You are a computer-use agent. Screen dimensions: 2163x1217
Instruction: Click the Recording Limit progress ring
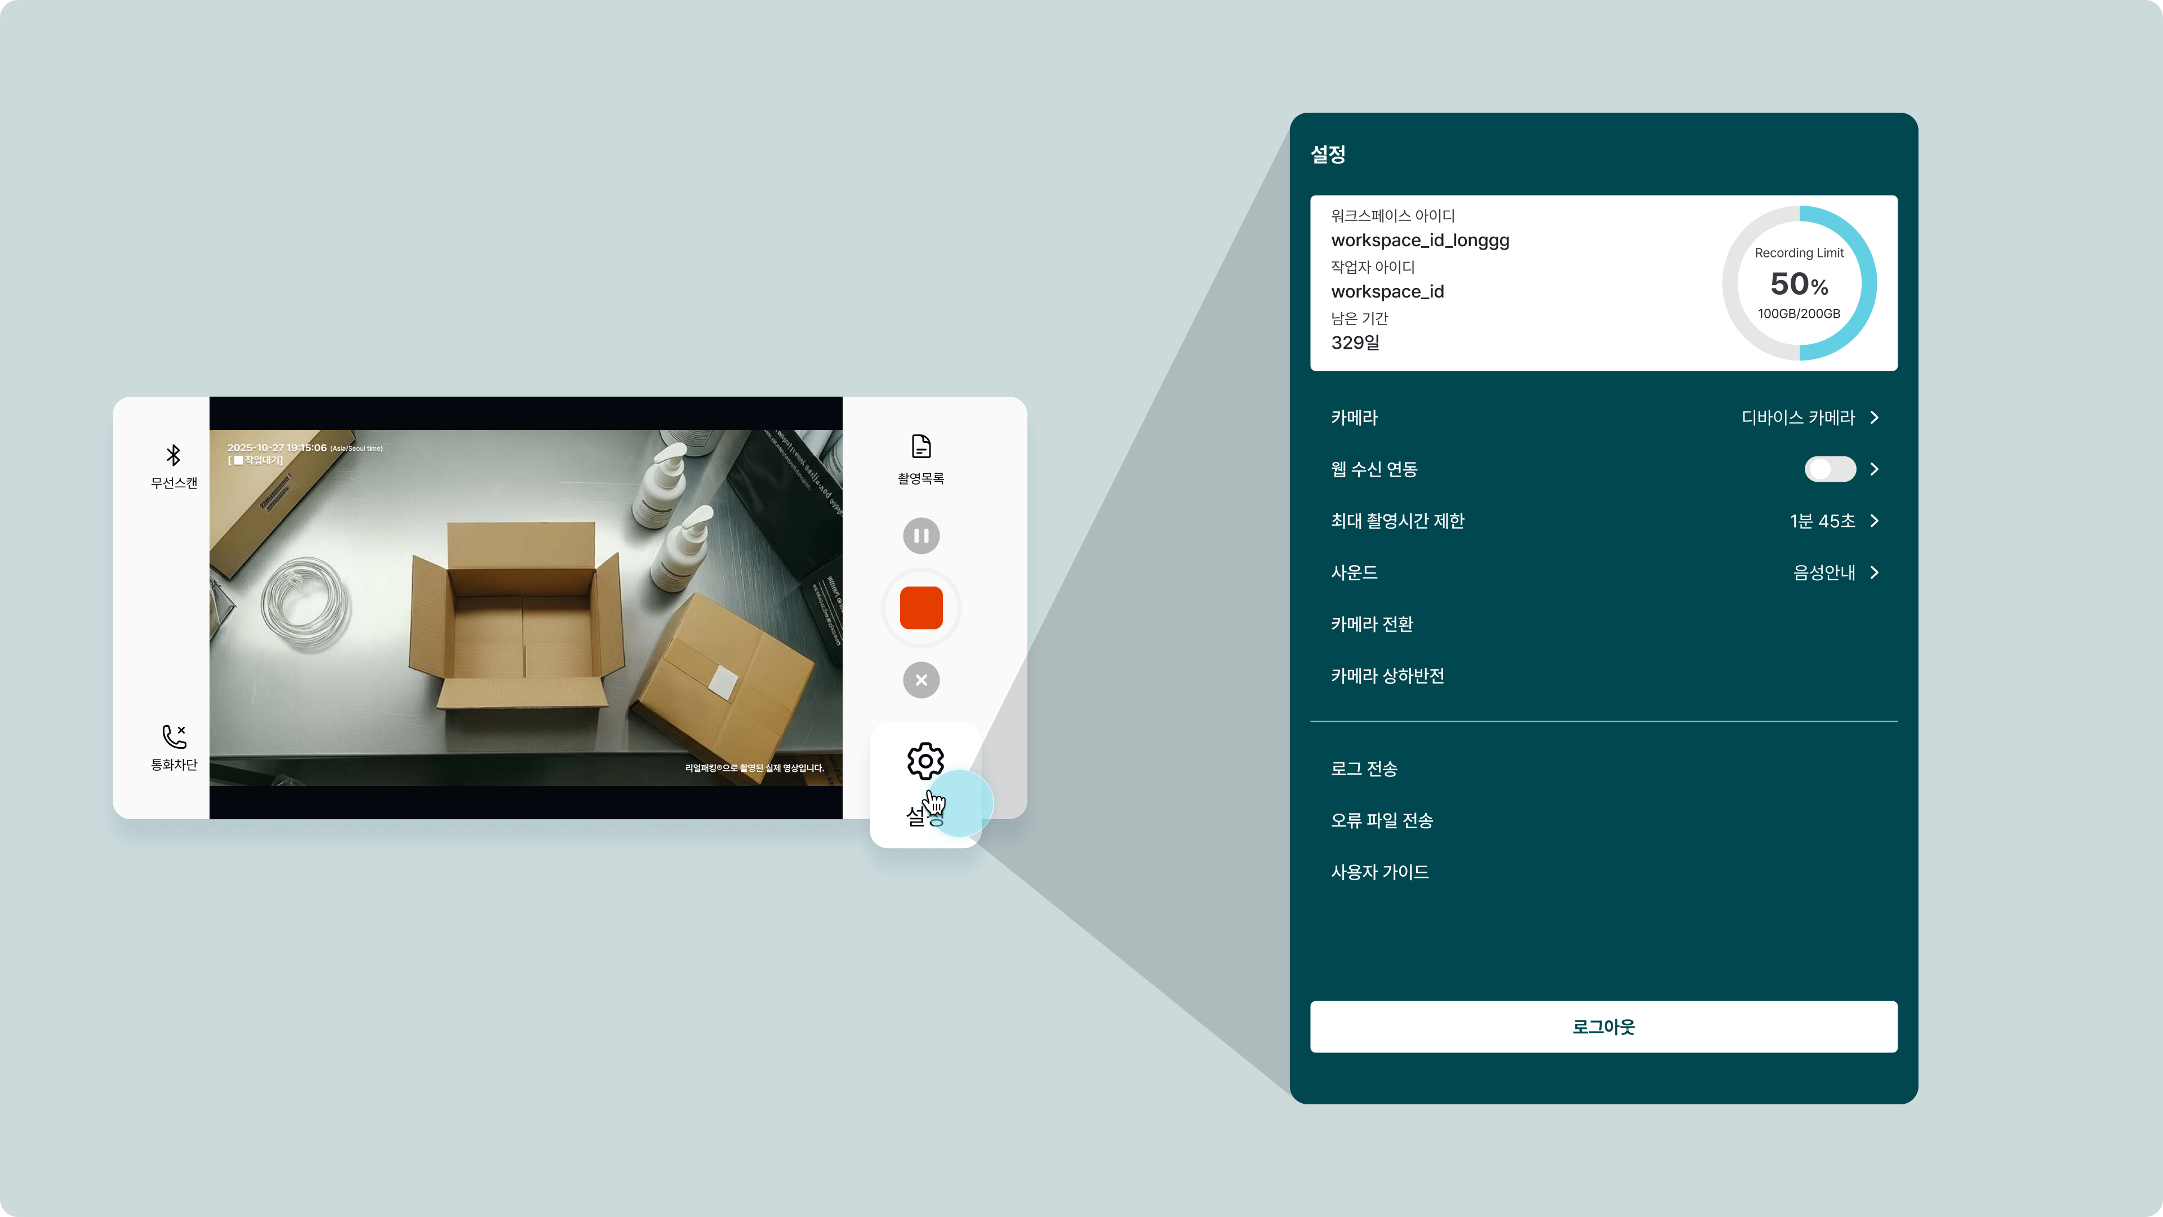(x=1799, y=283)
